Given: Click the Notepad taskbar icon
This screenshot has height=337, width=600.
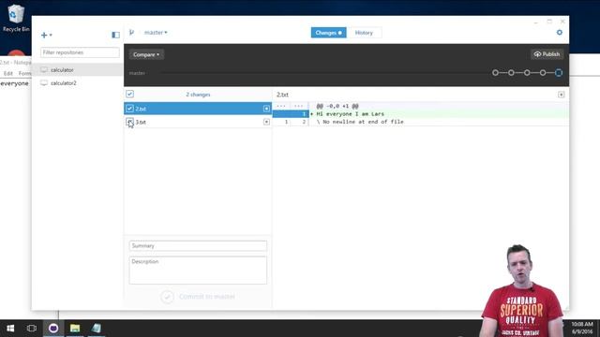Looking at the screenshot, I should [96, 329].
